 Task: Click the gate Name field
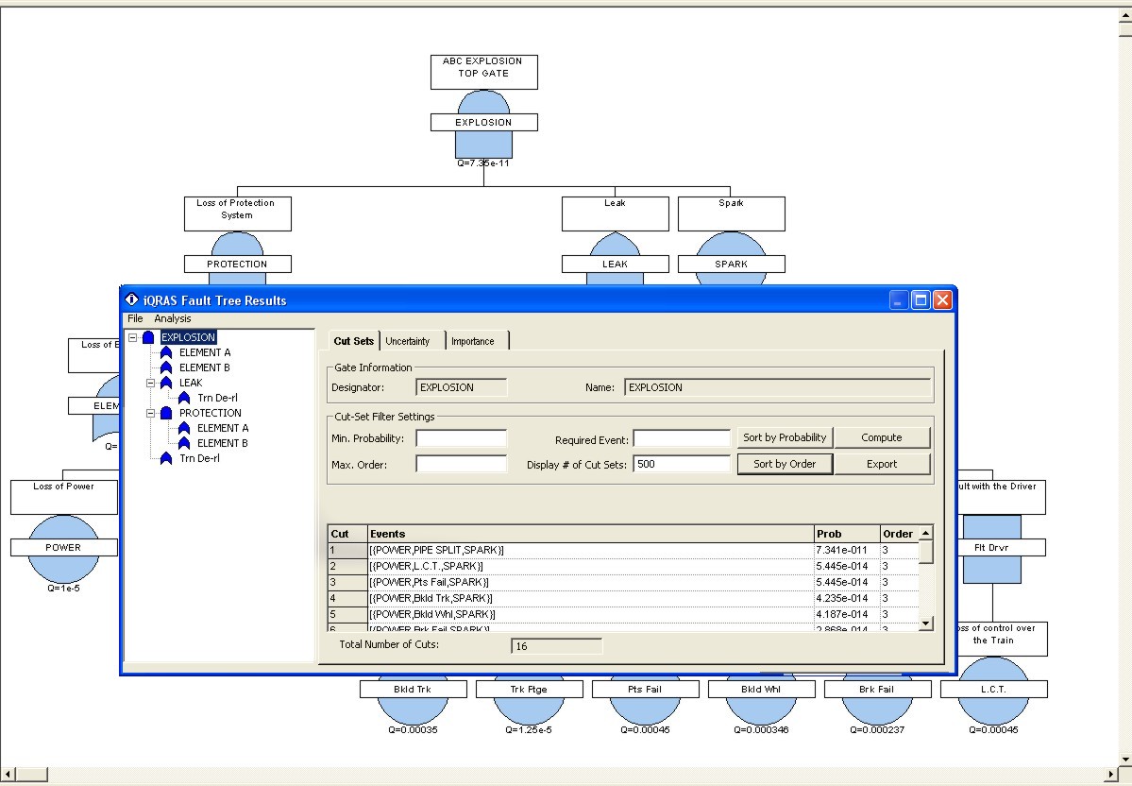(778, 387)
